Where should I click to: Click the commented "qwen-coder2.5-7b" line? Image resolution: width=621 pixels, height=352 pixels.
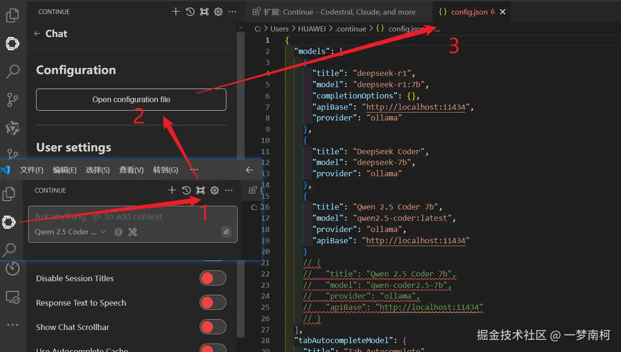(x=378, y=285)
